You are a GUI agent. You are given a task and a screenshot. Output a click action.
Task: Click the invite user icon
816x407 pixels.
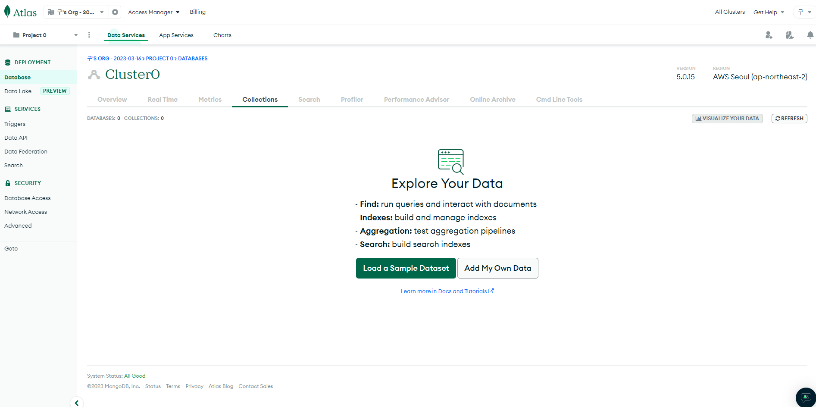tap(769, 35)
